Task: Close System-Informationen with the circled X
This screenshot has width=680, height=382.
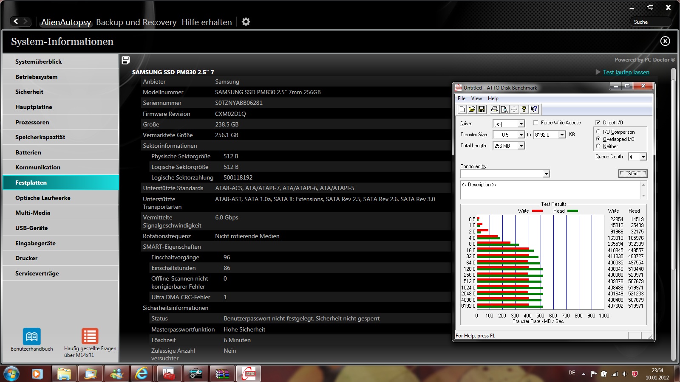Action: tap(665, 41)
